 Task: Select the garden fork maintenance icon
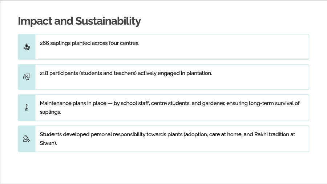coord(27,108)
